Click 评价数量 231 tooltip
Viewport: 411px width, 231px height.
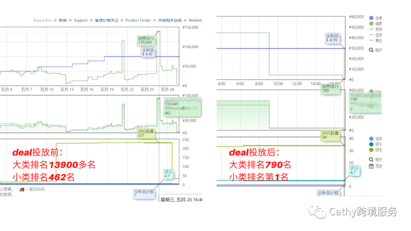[146, 133]
